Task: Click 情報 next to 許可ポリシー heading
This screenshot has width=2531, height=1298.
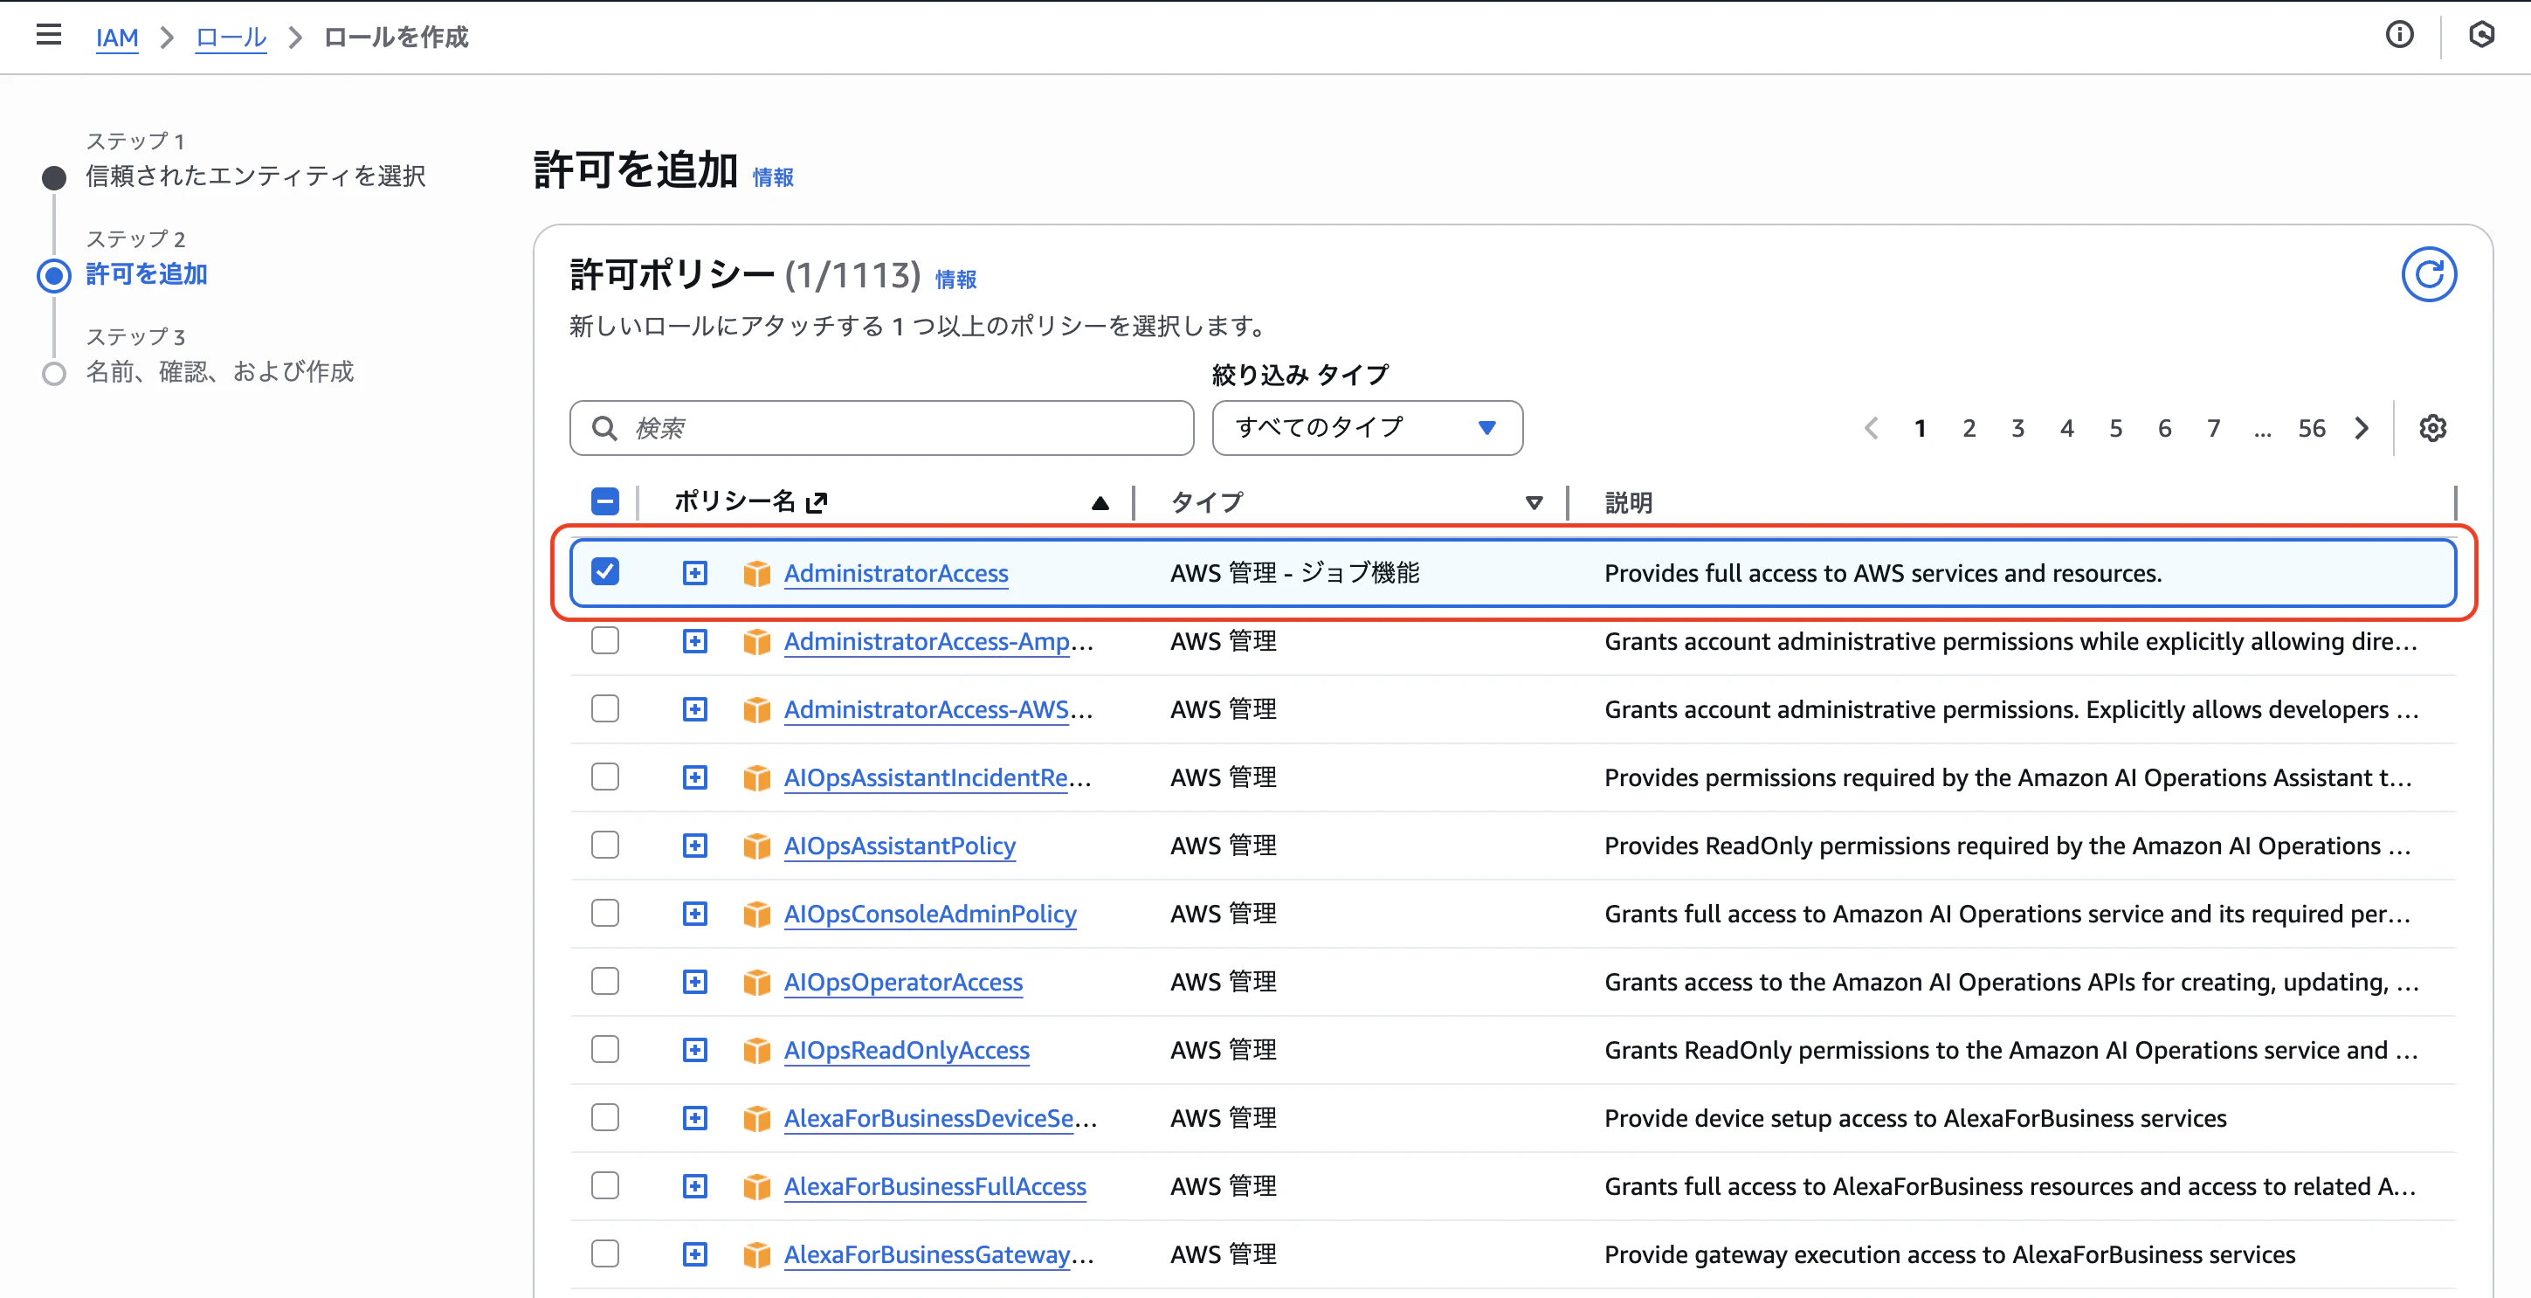Action: tap(955, 279)
